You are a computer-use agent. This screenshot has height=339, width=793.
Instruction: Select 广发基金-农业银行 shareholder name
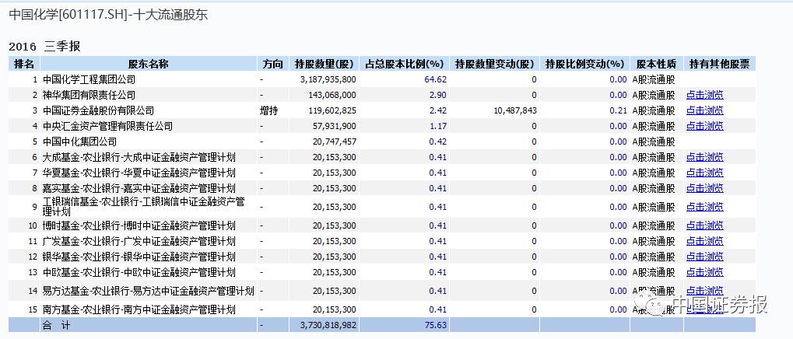coord(139,241)
